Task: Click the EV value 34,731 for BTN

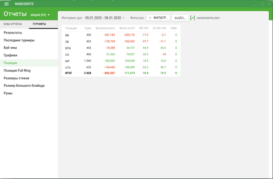Action: coord(130,48)
